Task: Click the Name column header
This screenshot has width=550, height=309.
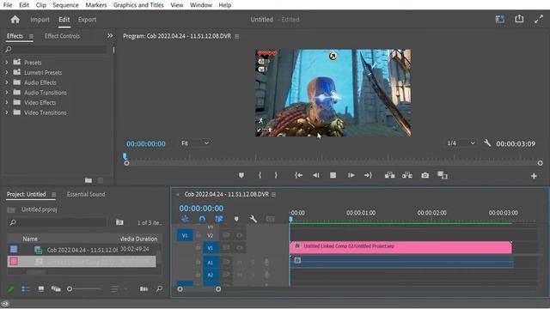Action: click(x=30, y=239)
